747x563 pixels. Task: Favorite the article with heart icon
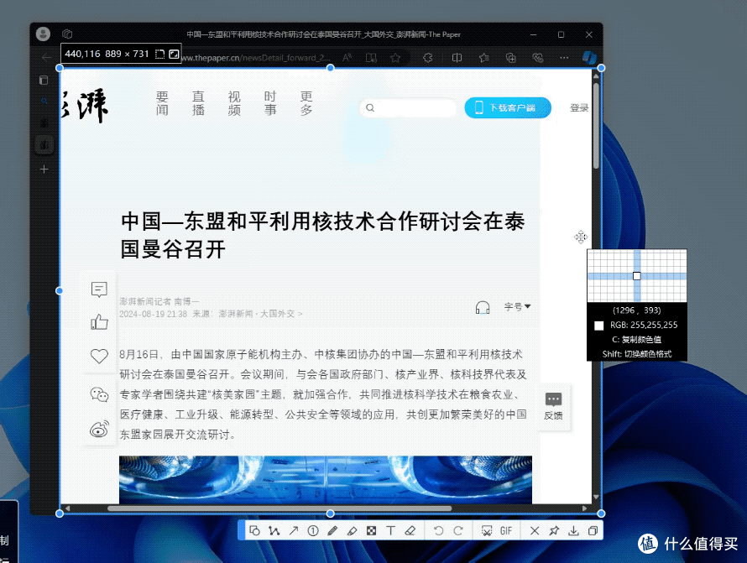point(99,356)
